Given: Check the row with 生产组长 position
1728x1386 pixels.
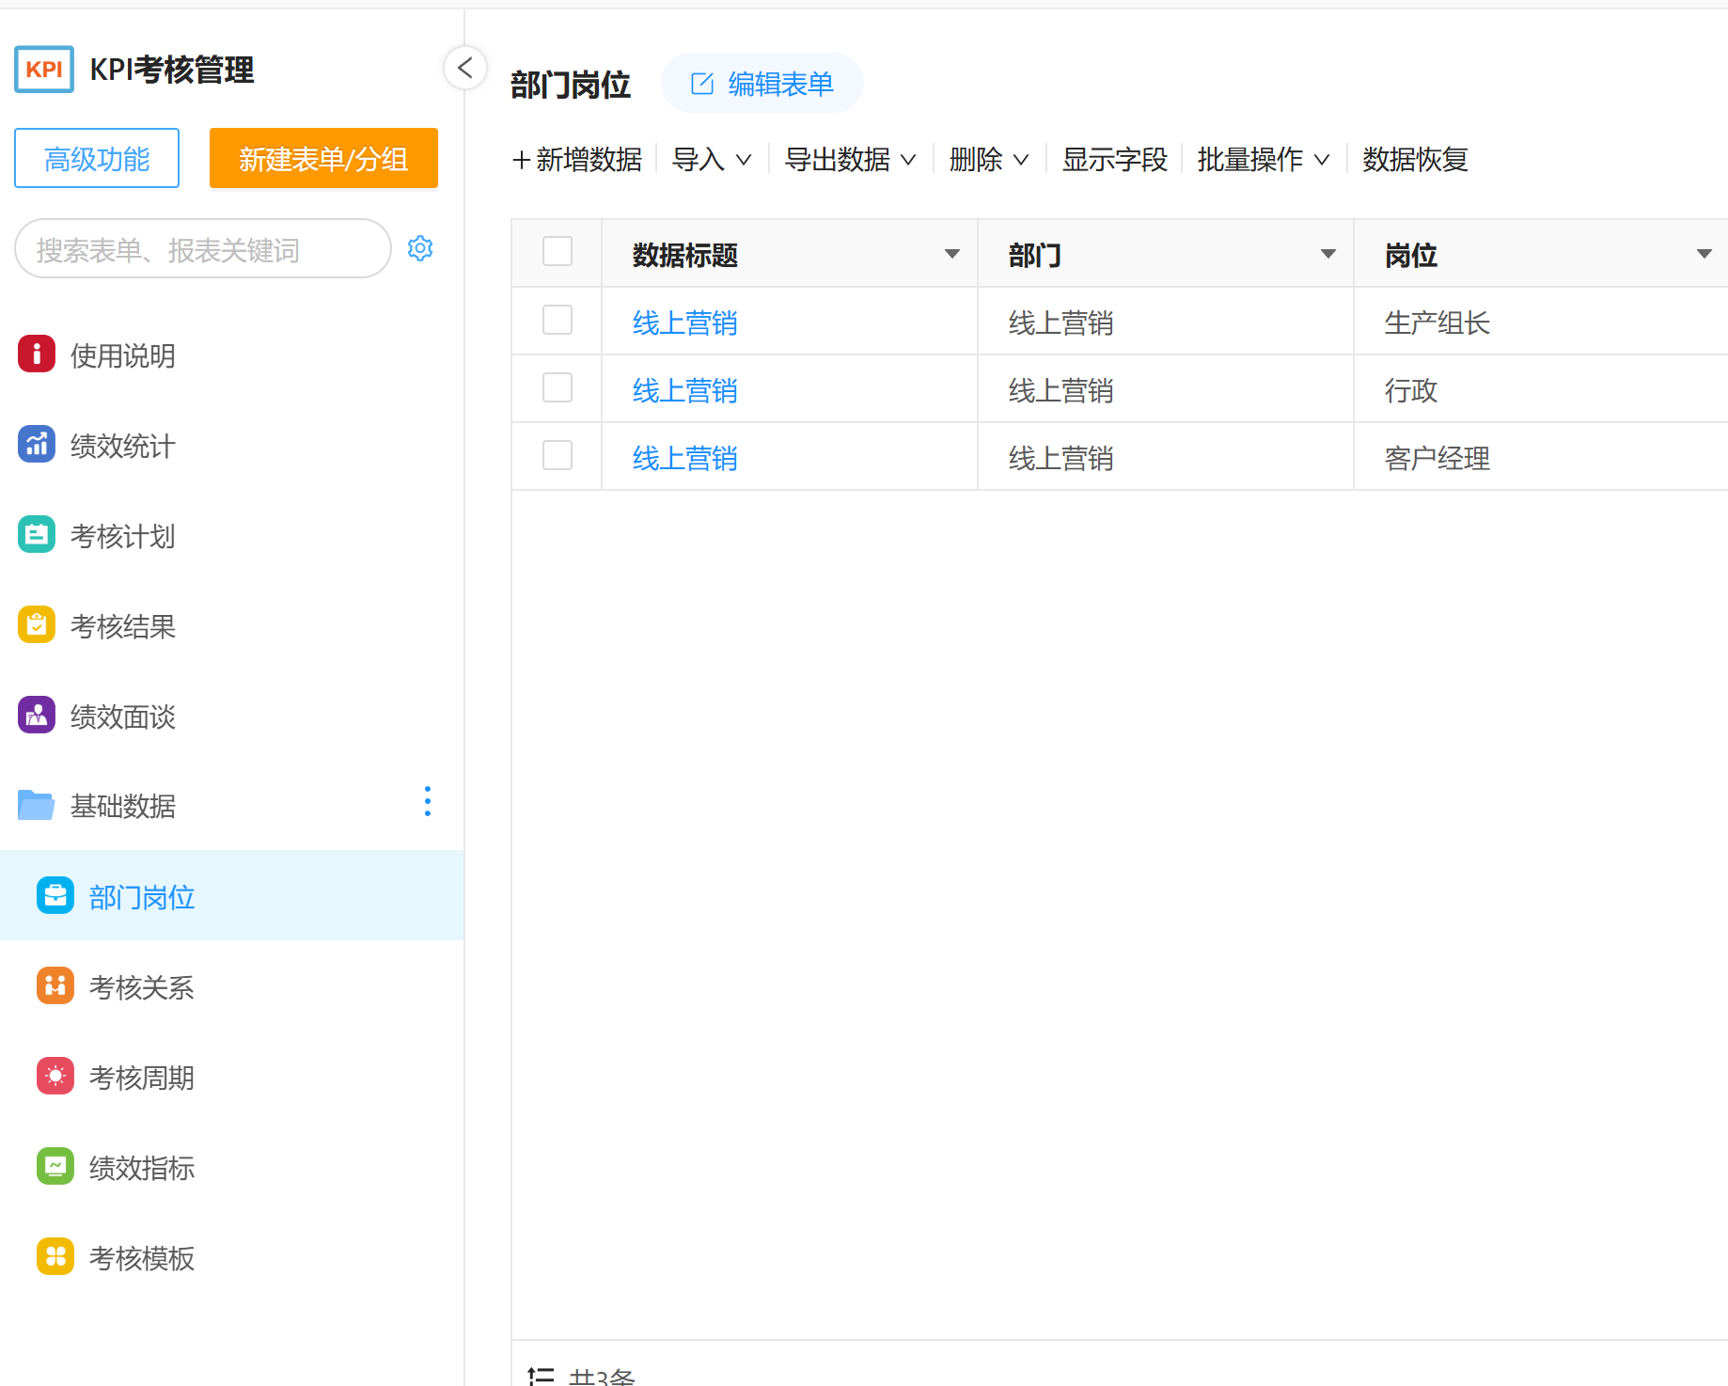Looking at the screenshot, I should click(558, 321).
